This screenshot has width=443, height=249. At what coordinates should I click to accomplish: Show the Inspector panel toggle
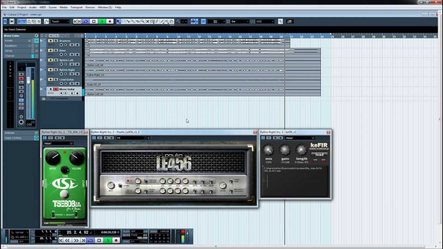click(19, 21)
